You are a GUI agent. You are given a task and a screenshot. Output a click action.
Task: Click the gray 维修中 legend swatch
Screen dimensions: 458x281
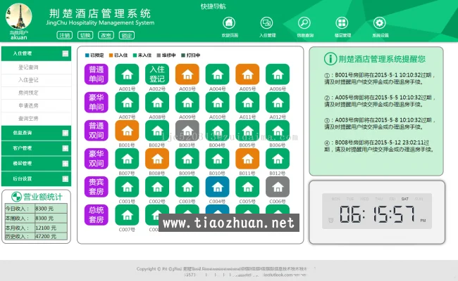click(159, 55)
